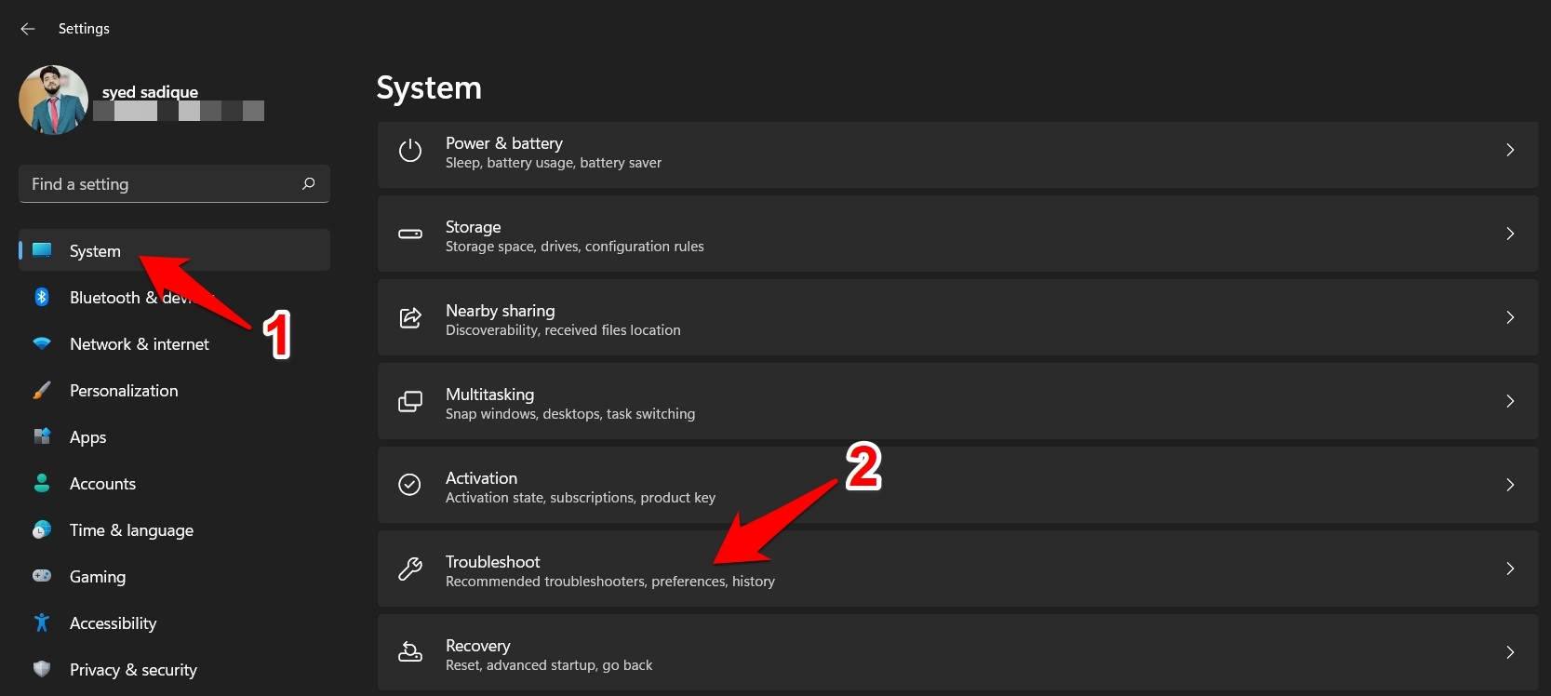Image resolution: width=1551 pixels, height=696 pixels.
Task: Click the search magnifier icon
Action: [309, 184]
